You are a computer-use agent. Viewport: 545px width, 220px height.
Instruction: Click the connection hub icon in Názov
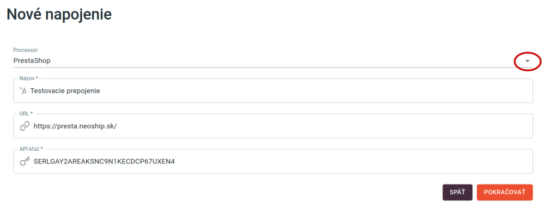[x=23, y=91]
